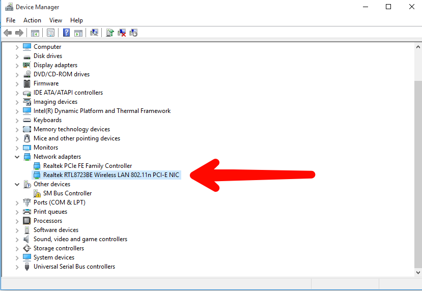The height and width of the screenshot is (291, 422).
Task: Expand Intel(R) Dynamic Platform and Thermal Framework
Action: pyautogui.click(x=17, y=111)
